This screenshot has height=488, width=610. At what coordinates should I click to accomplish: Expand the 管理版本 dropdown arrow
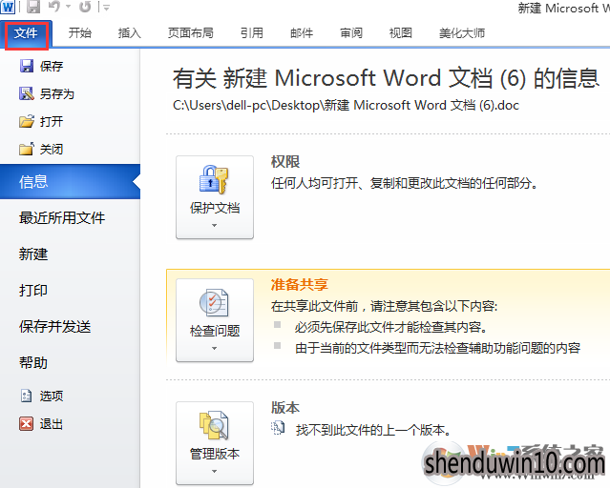[x=215, y=471]
